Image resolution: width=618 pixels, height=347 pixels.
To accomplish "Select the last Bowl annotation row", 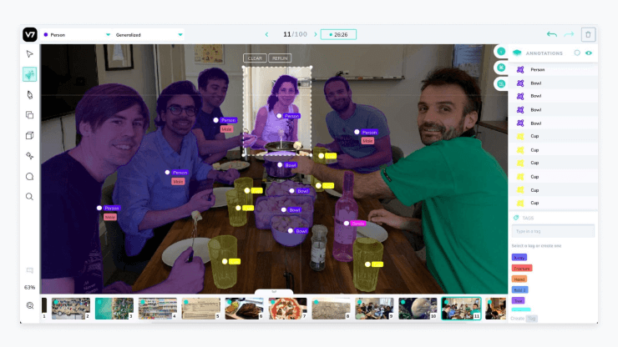I will (x=553, y=123).
